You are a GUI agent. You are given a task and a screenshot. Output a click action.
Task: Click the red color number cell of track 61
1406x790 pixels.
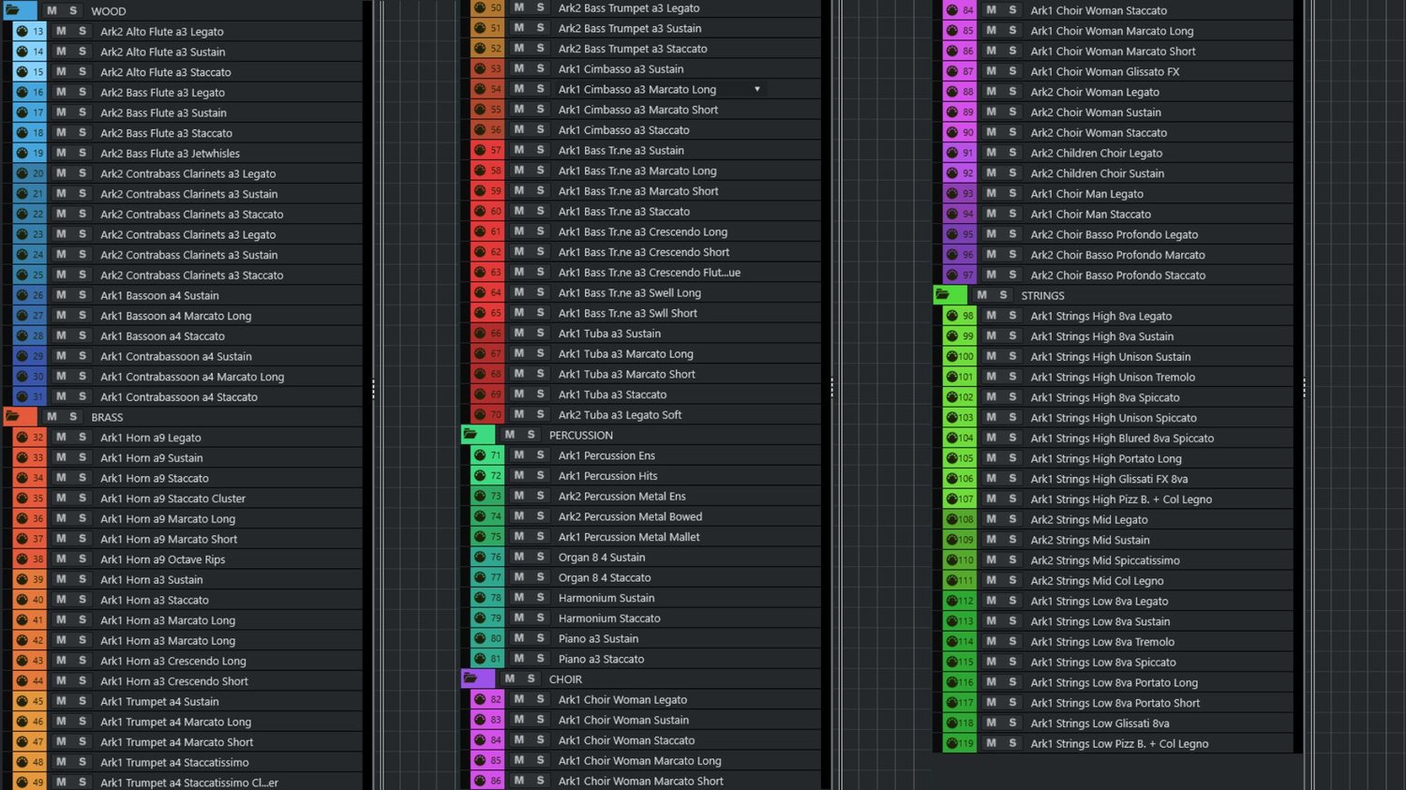496,231
